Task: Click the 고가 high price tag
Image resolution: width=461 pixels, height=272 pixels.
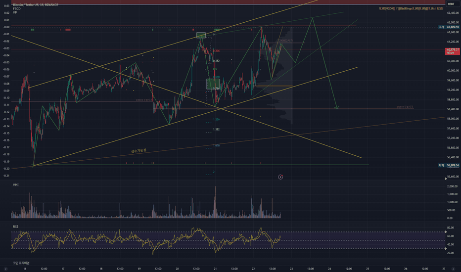Action: tap(449, 27)
